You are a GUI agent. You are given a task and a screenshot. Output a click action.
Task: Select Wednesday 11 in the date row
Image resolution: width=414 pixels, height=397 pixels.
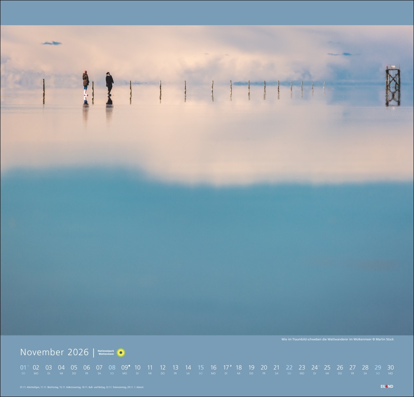click(x=150, y=368)
